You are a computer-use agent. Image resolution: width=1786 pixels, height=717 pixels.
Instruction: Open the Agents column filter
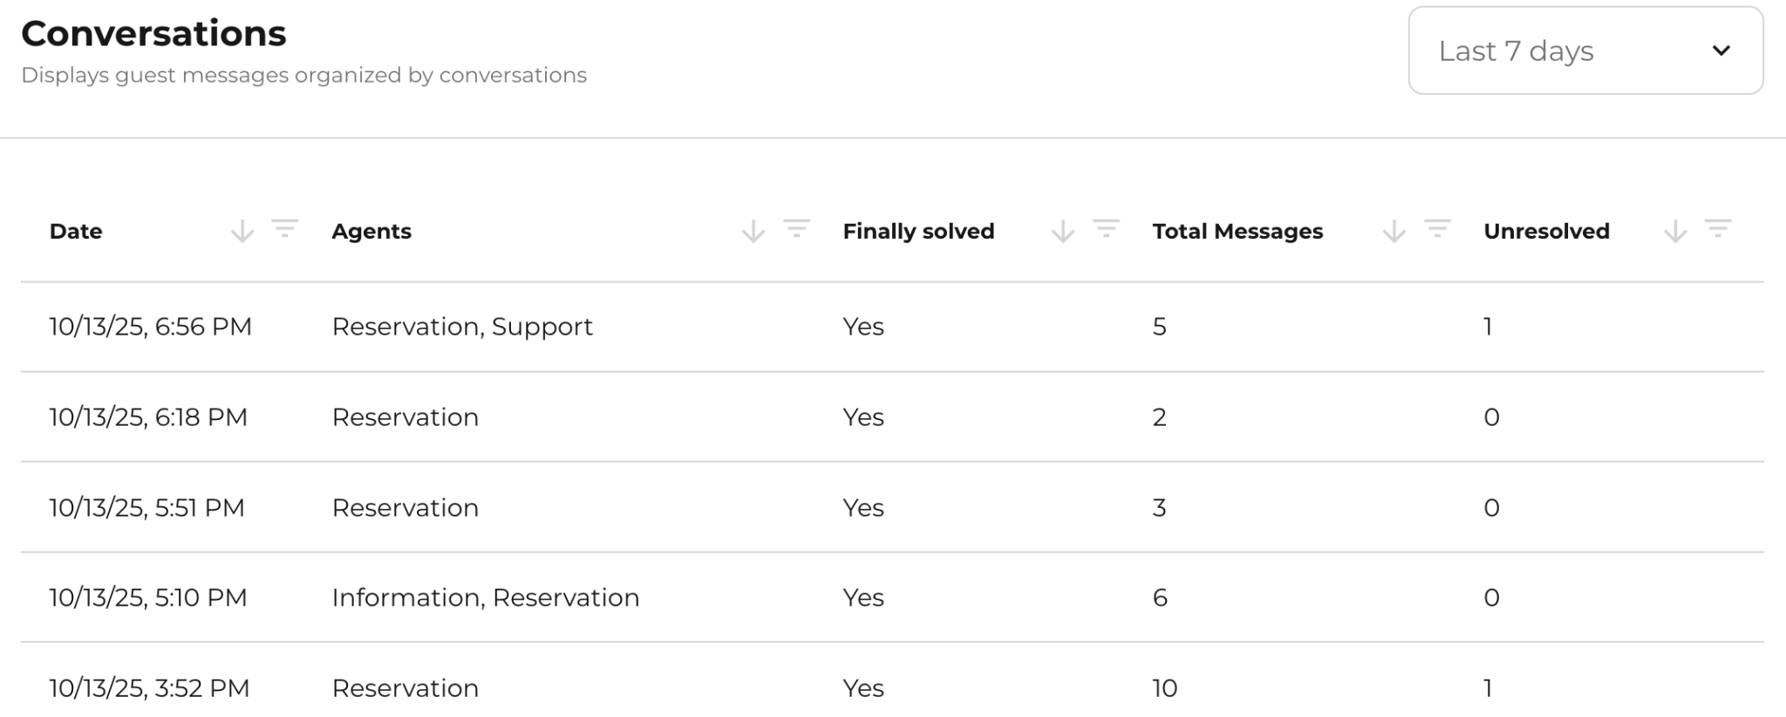click(796, 230)
